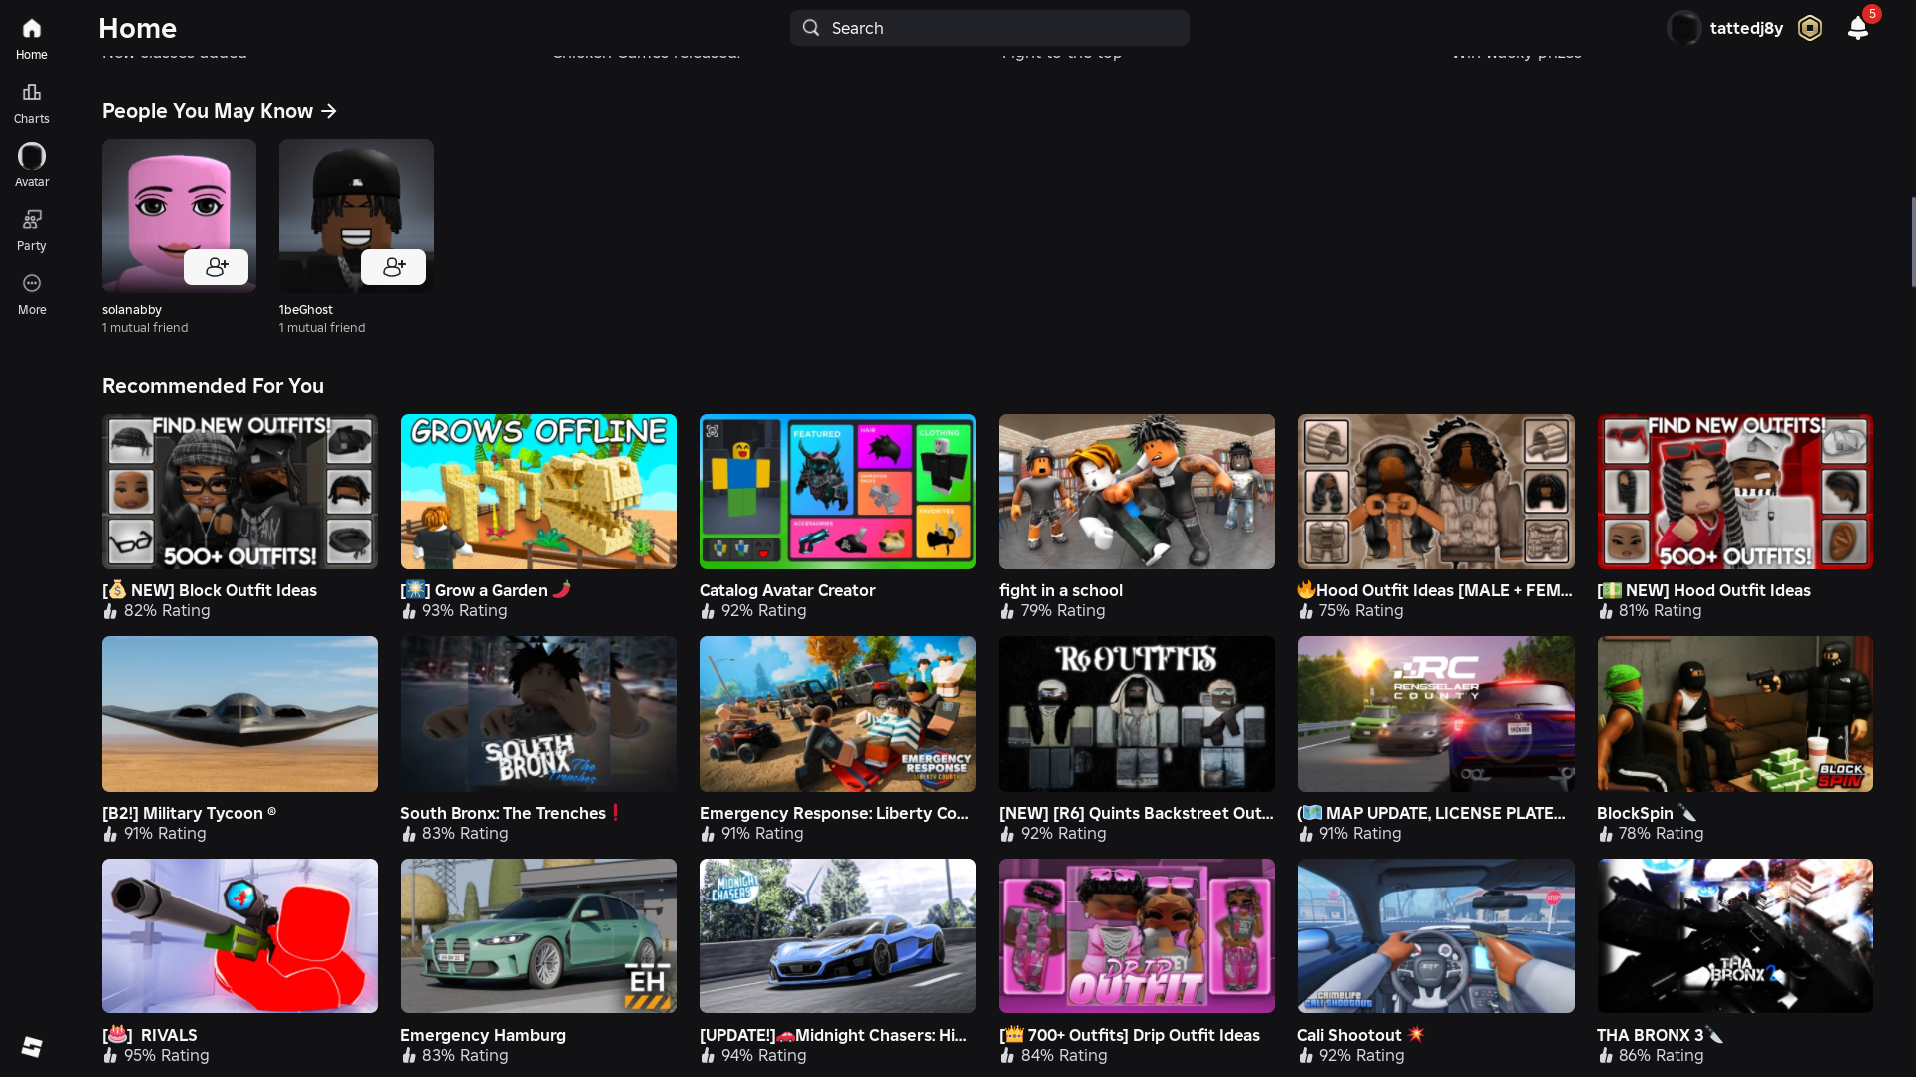The image size is (1916, 1077).
Task: Open solanabby's profile name
Action: tap(132, 310)
